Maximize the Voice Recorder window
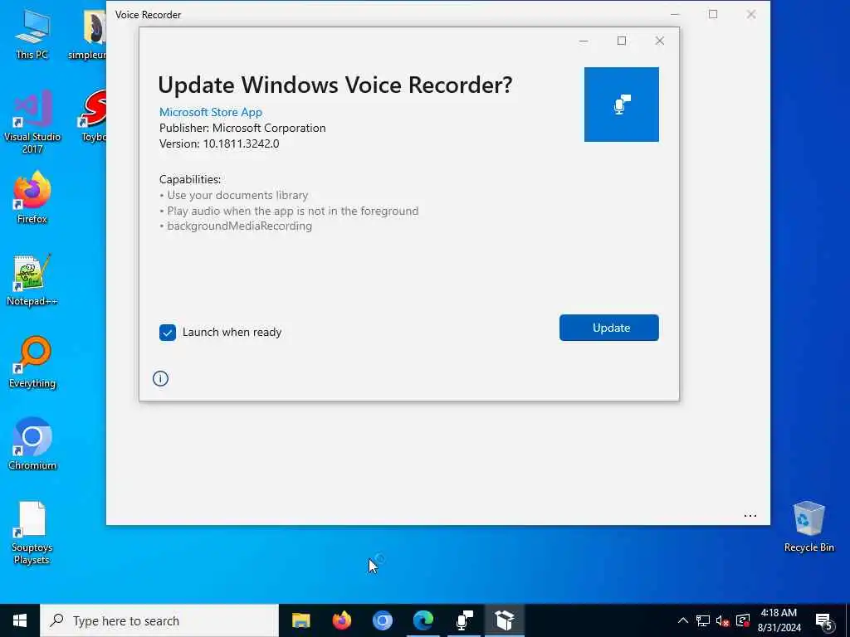The image size is (850, 637). 713,15
